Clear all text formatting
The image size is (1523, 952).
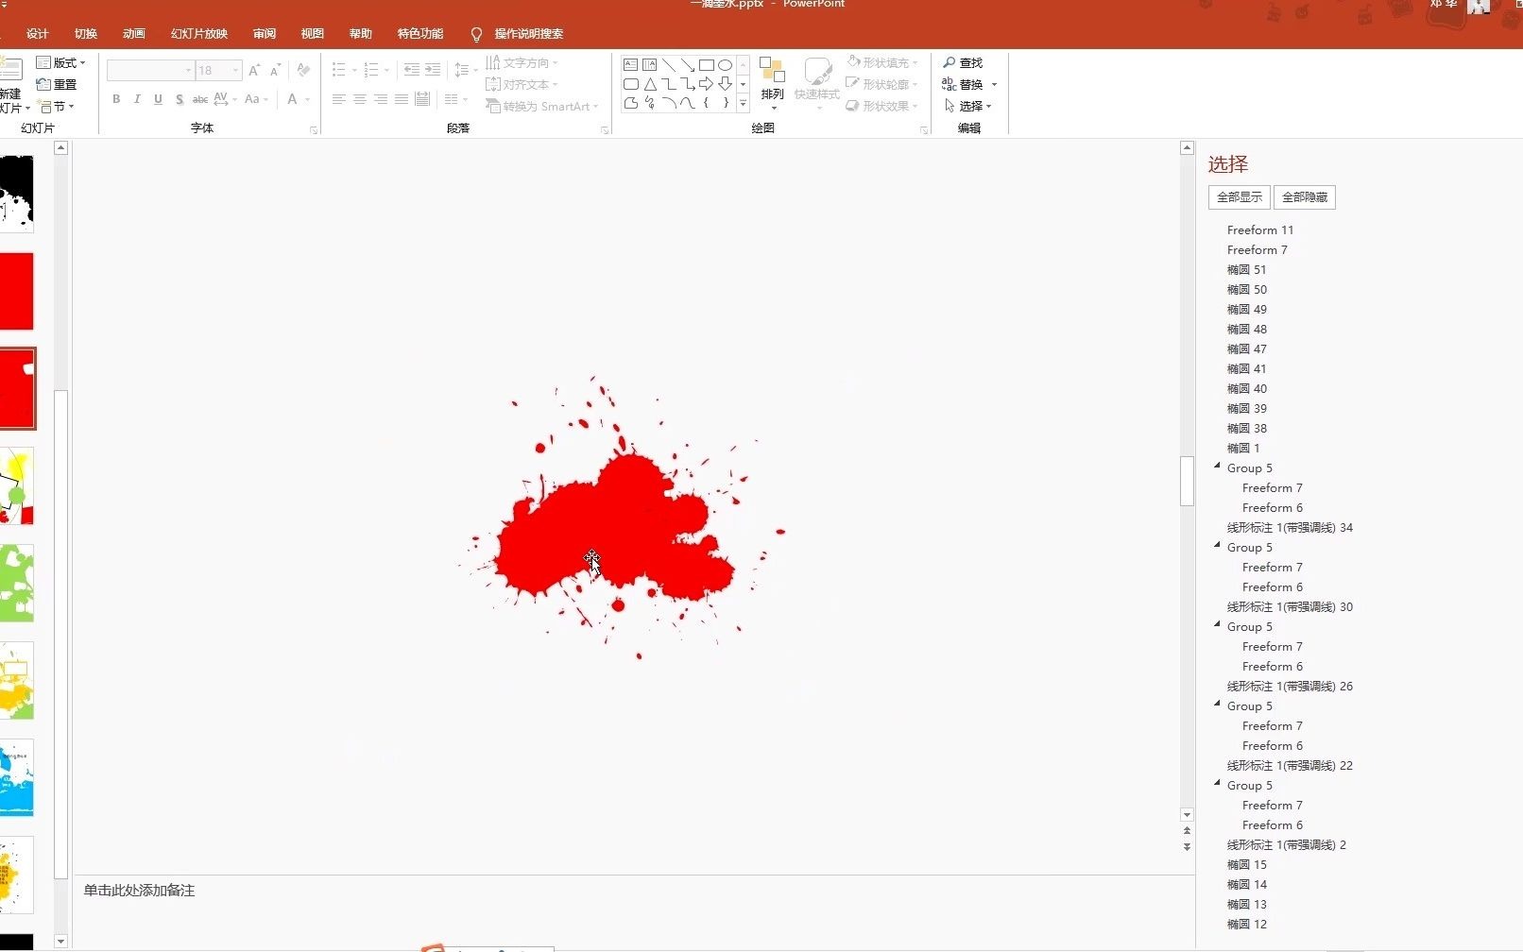pyautogui.click(x=303, y=70)
